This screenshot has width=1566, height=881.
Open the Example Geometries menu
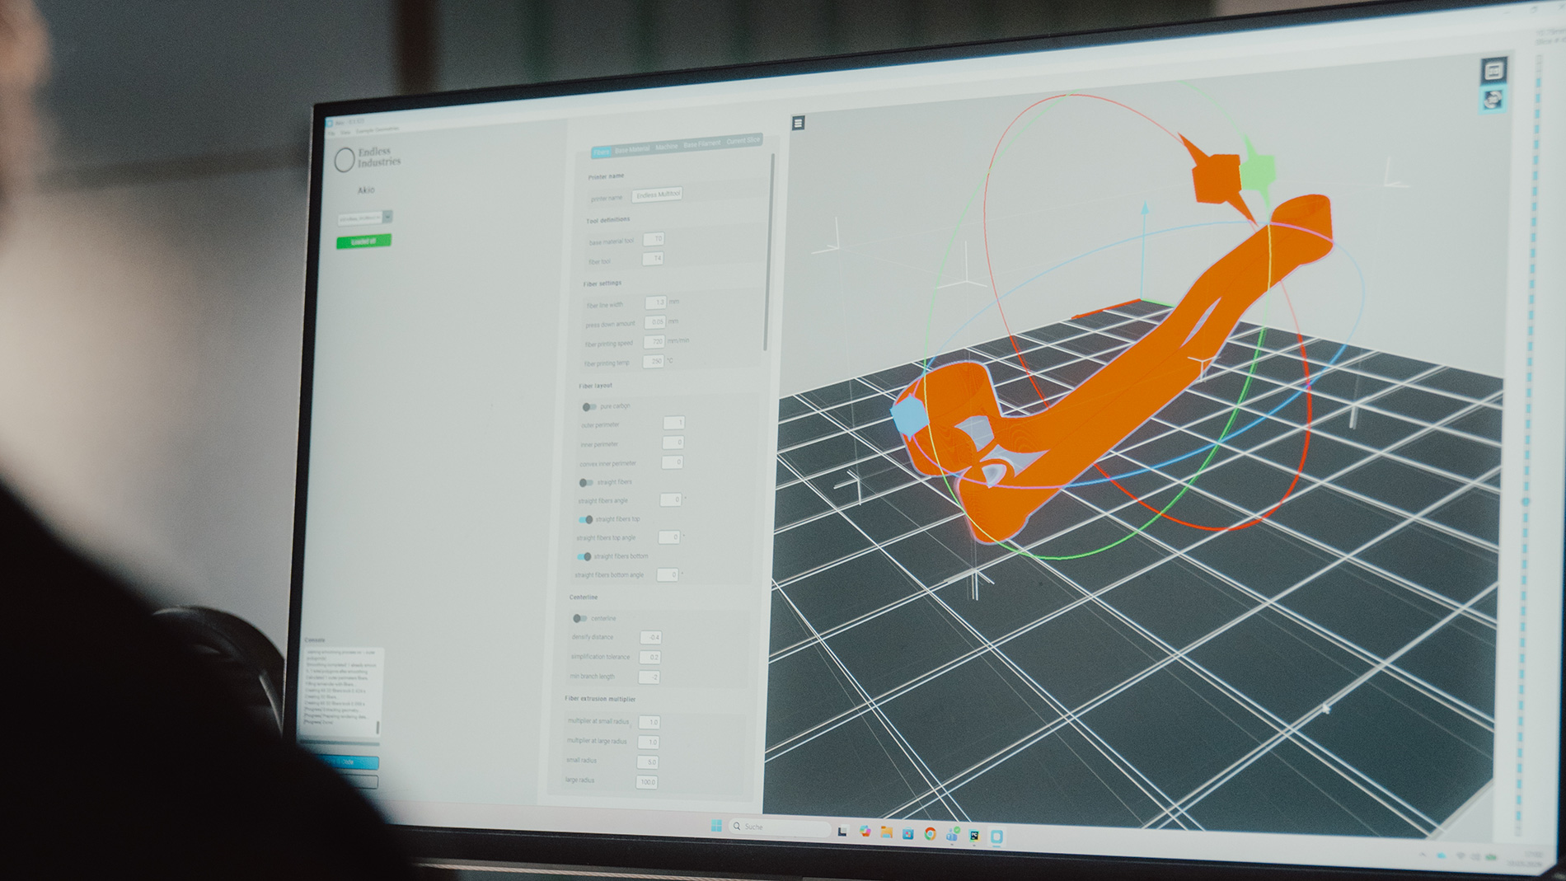click(377, 129)
